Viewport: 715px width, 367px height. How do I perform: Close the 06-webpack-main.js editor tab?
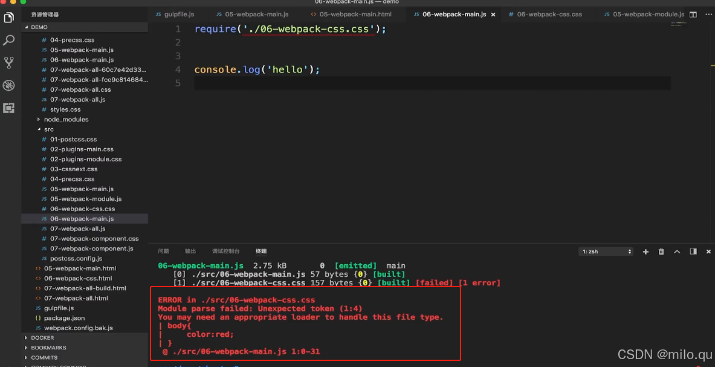pos(493,15)
